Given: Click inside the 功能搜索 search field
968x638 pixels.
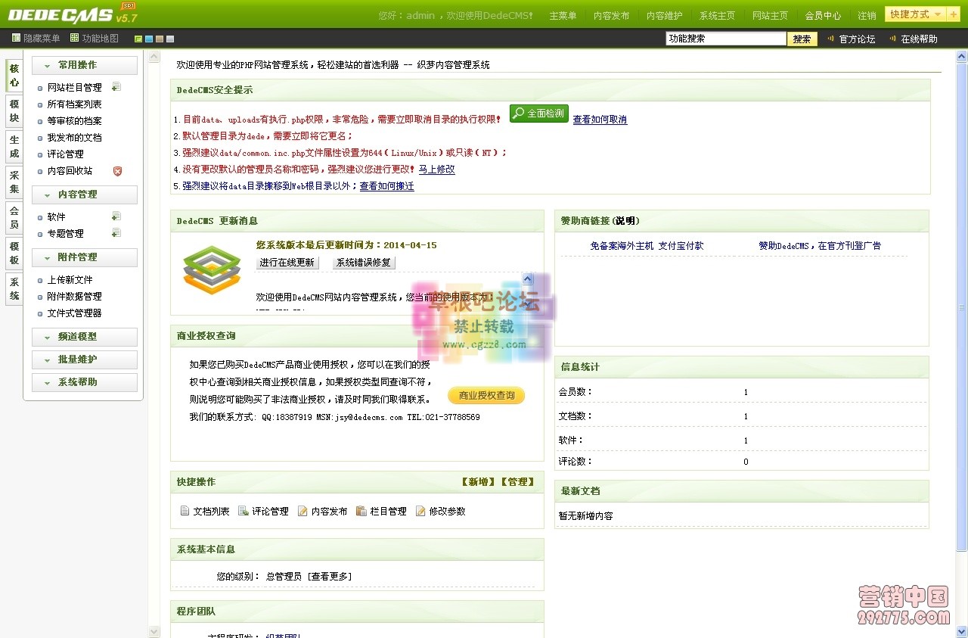Looking at the screenshot, I should coord(724,37).
